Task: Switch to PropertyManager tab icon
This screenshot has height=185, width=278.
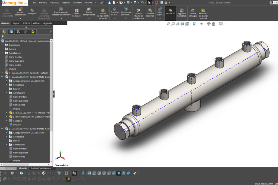Action: click(11, 32)
